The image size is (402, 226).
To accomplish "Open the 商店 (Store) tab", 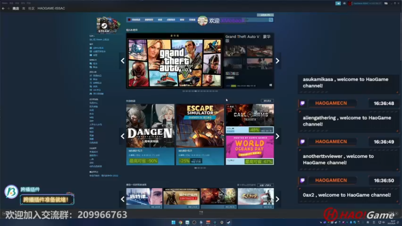I will tap(16, 9).
